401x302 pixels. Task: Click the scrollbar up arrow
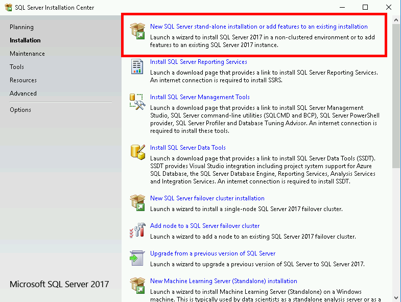396,19
